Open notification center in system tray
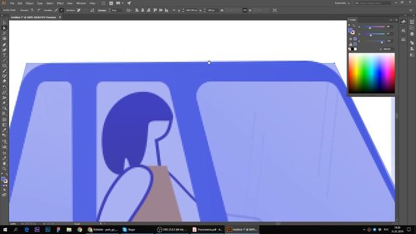Screen dimensions: 416x234 [409, 229]
